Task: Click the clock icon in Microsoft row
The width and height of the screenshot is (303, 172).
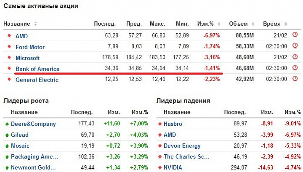Action: click(x=295, y=56)
